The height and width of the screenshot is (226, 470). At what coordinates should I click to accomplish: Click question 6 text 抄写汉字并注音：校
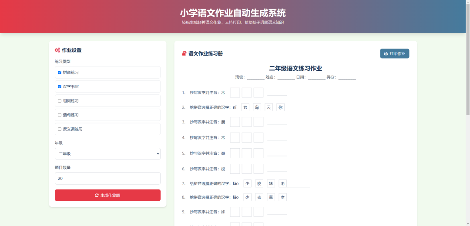208,169
